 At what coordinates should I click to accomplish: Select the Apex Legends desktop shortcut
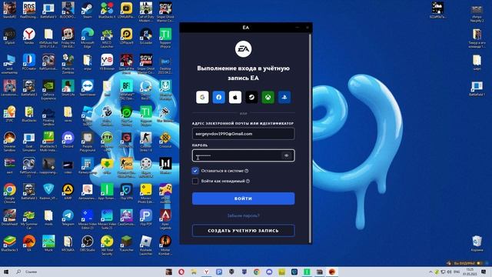click(x=165, y=219)
